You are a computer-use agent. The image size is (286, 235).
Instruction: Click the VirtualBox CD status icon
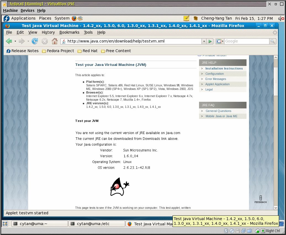click(232, 231)
